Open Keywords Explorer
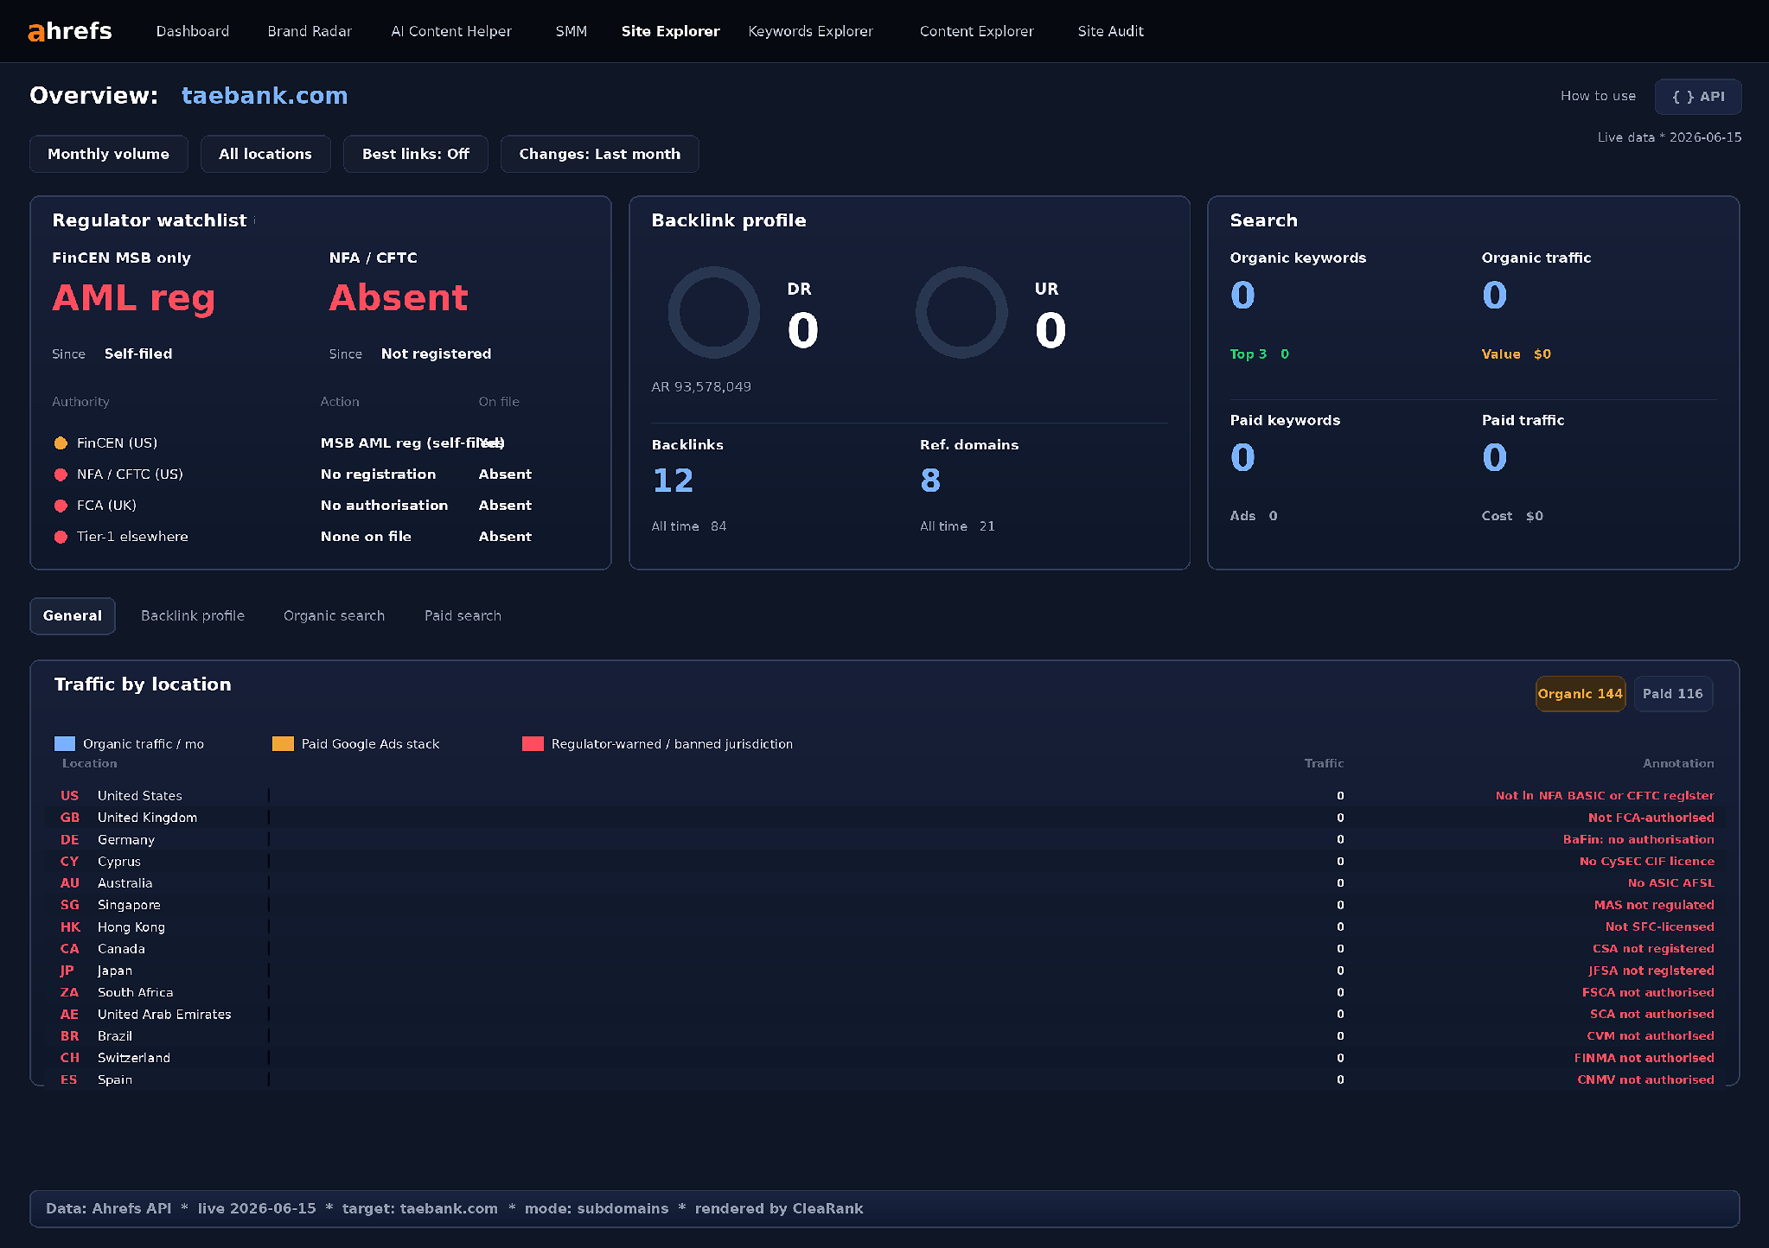 811,31
